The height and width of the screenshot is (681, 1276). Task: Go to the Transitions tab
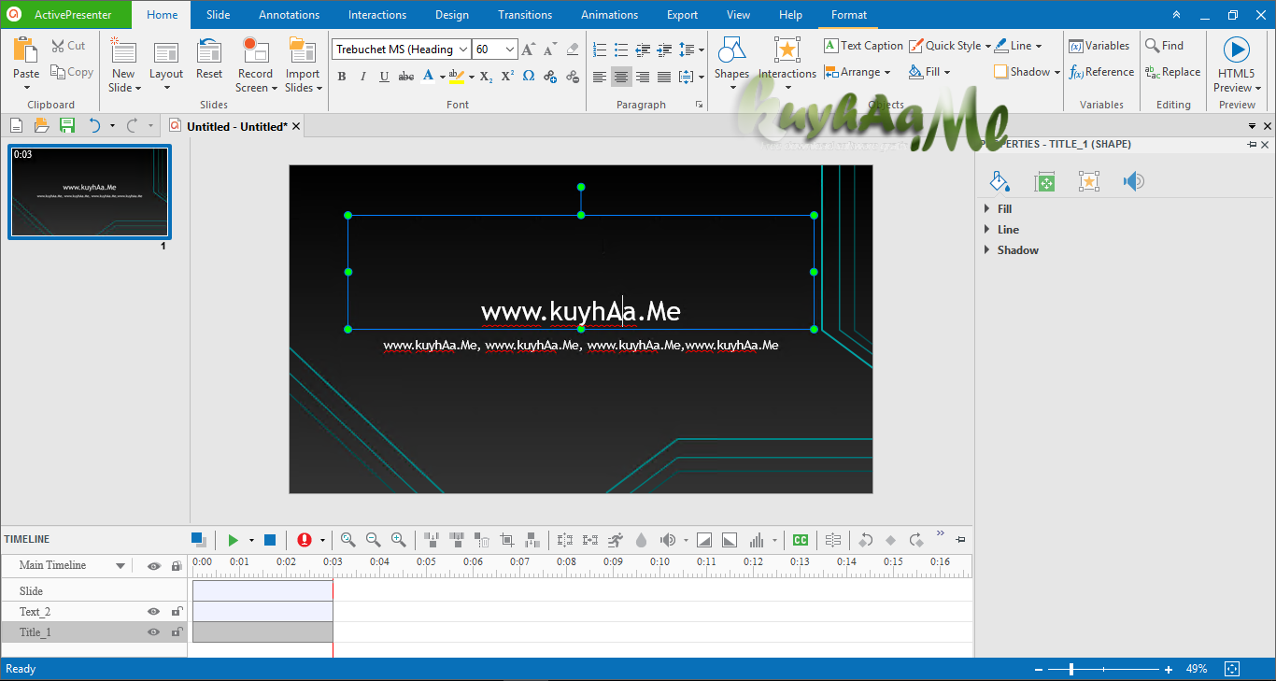tap(525, 15)
